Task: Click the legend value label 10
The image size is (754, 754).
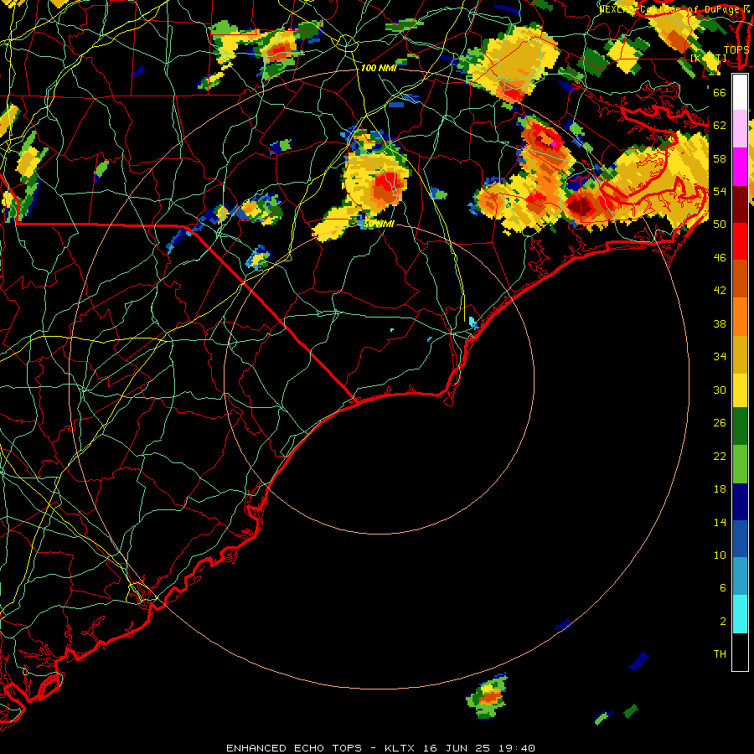Action: coord(720,555)
